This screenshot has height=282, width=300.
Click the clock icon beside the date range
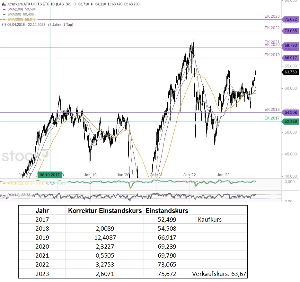tap(4, 25)
